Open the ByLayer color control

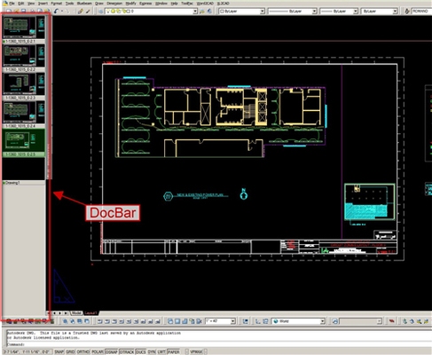(x=241, y=12)
